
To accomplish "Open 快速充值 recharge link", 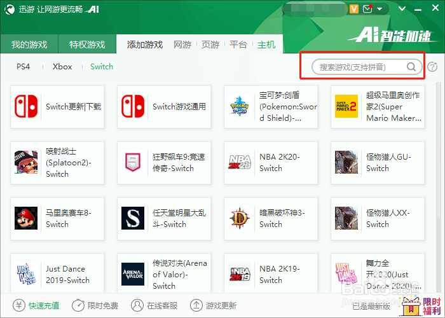I will pos(44,306).
